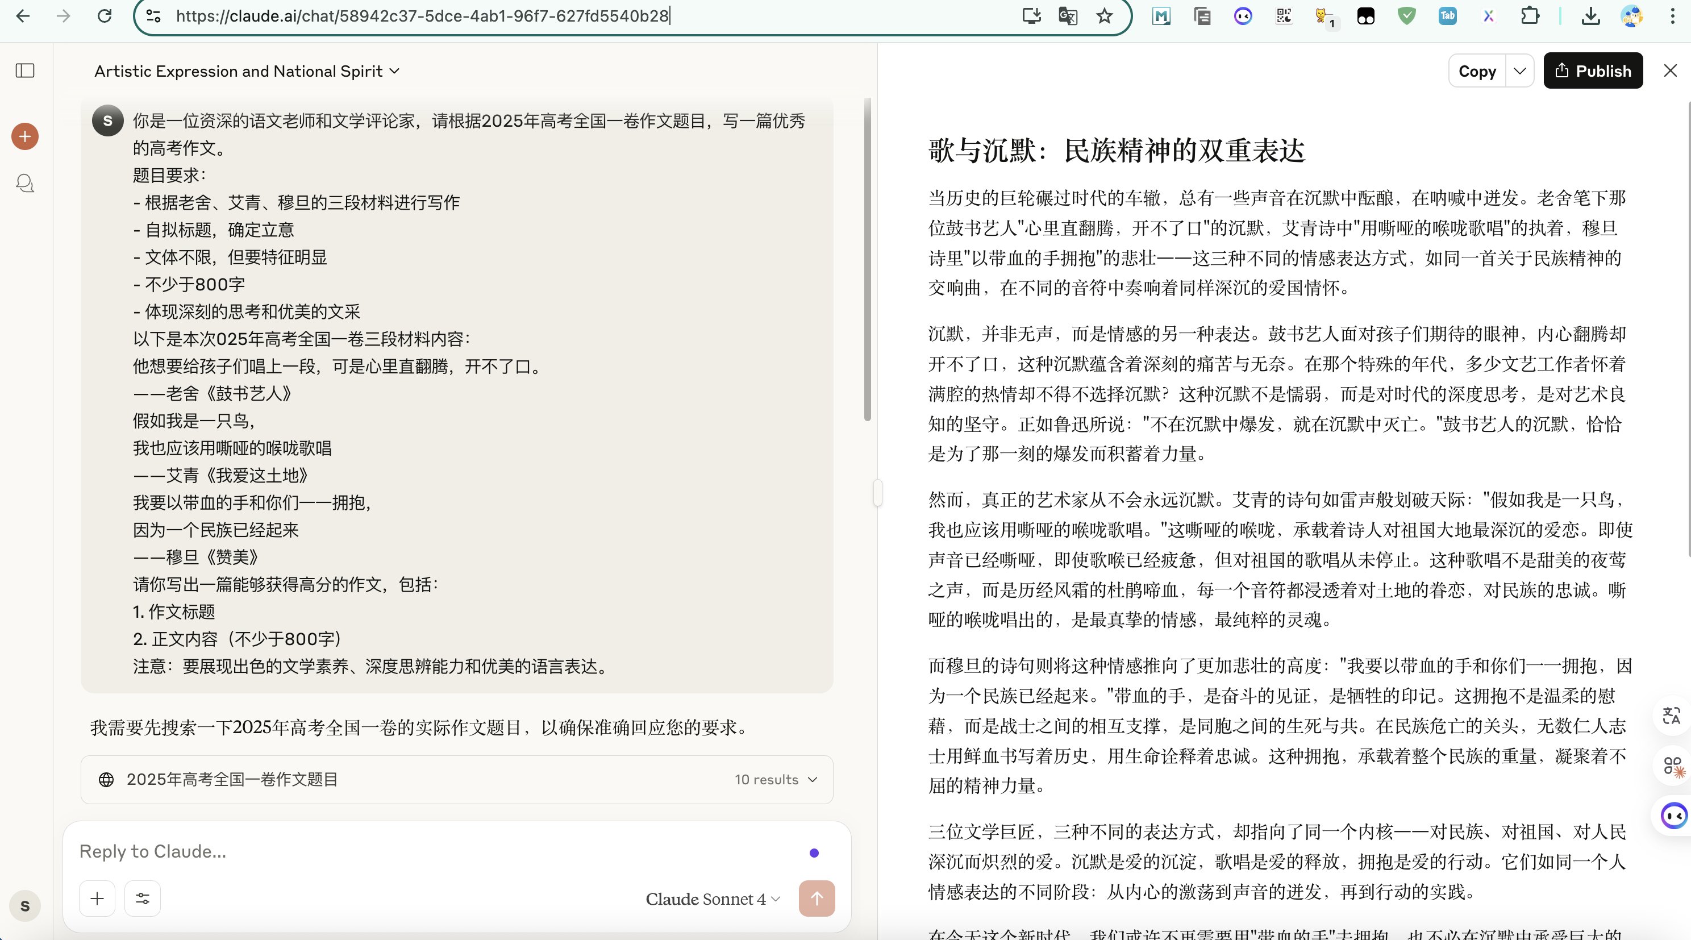Open the user profile avatar S
Image resolution: width=1691 pixels, height=940 pixels.
coord(25,906)
